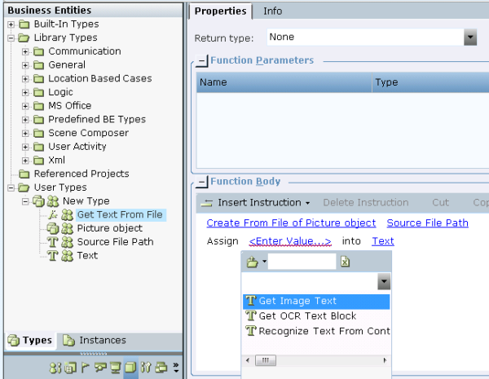Click the T icon beside Text tree item

coord(53,256)
